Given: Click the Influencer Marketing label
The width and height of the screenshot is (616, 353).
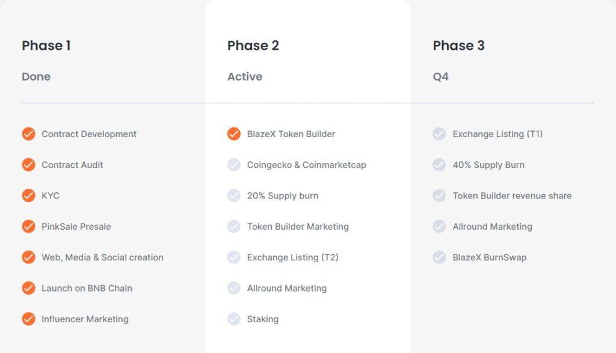Looking at the screenshot, I should point(85,319).
